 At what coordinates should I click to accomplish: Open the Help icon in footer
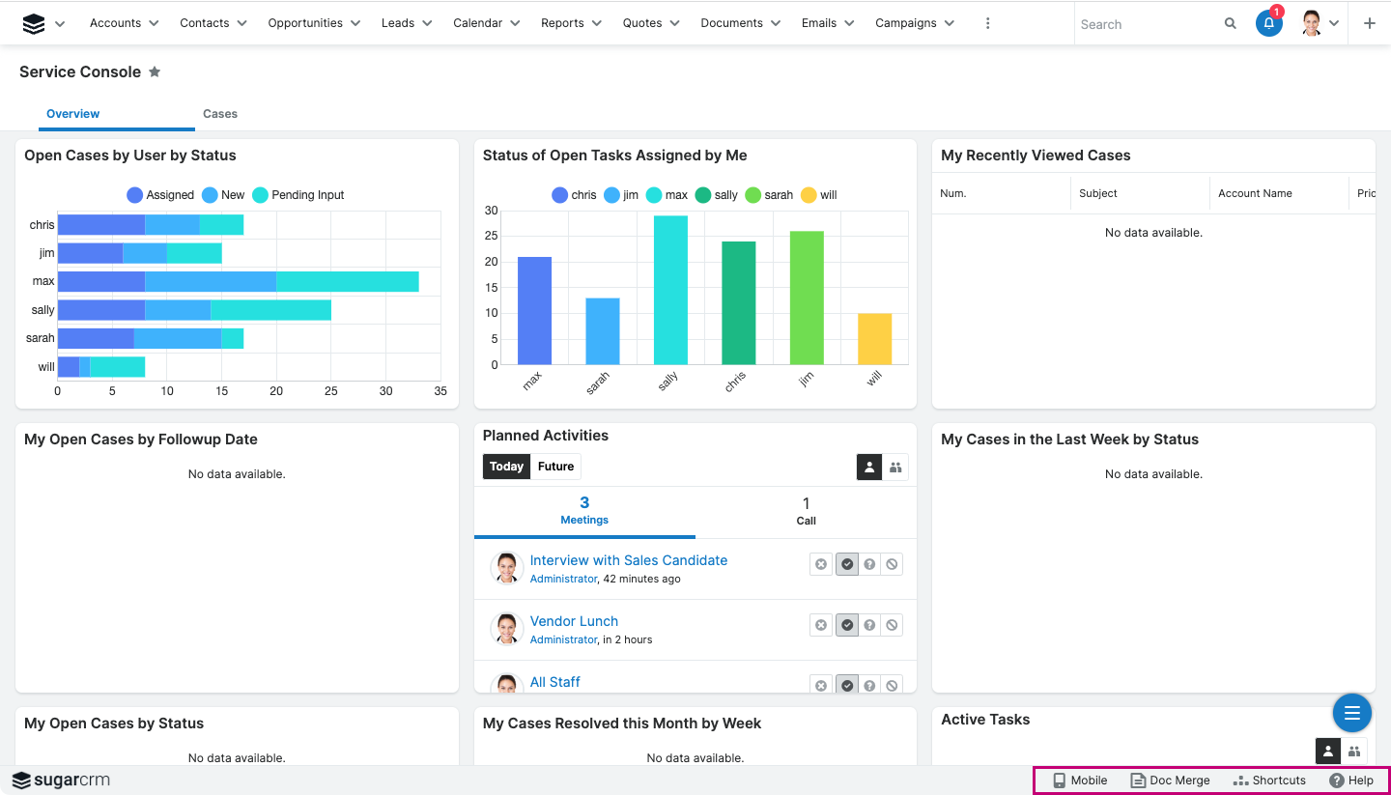tap(1350, 781)
